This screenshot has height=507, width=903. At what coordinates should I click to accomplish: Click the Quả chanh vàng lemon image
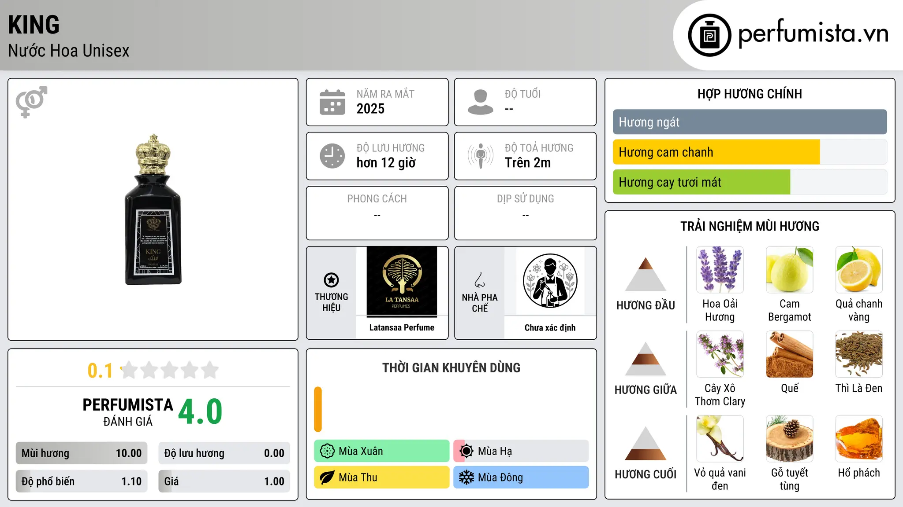[x=859, y=270]
